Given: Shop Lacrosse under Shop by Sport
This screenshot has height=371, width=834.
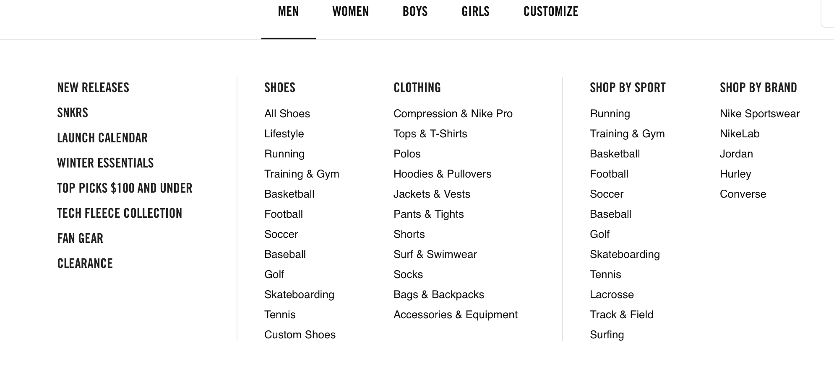Looking at the screenshot, I should pyautogui.click(x=611, y=295).
